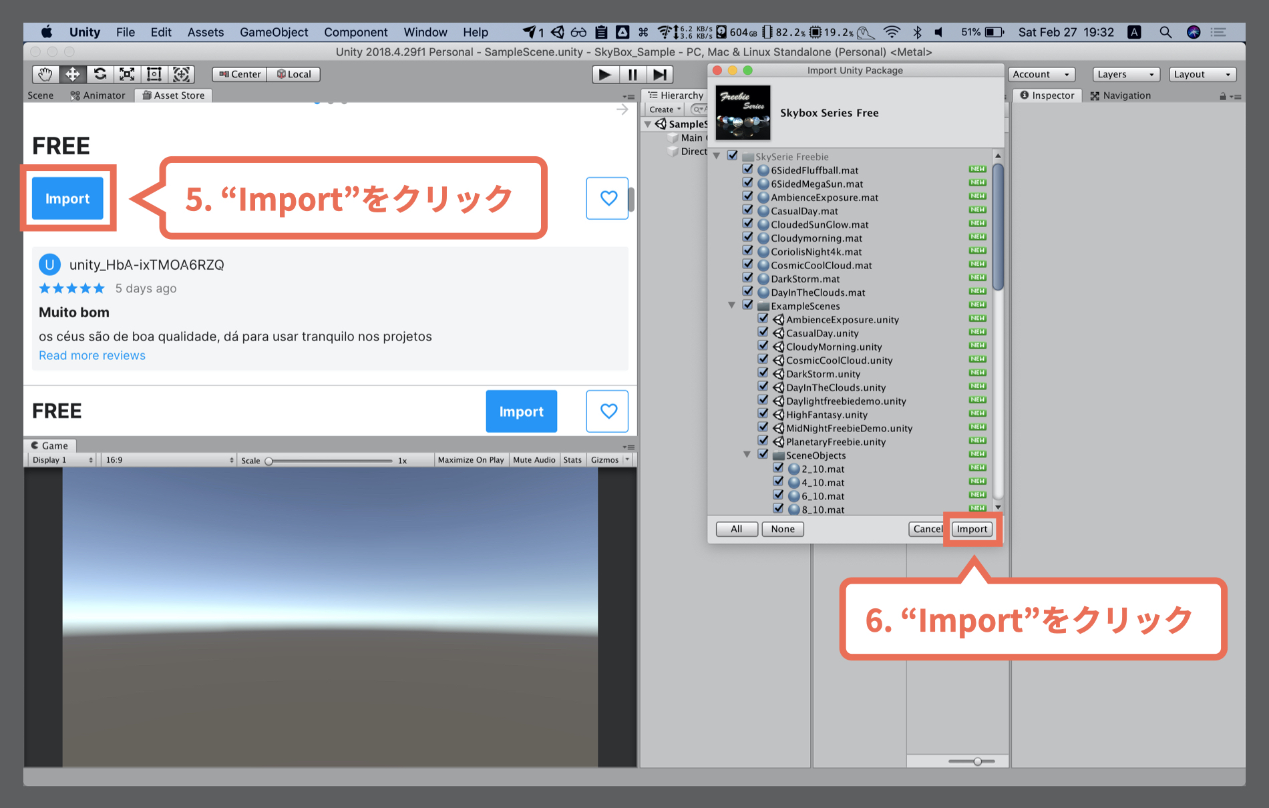
Task: Click the Inspector lock icon
Action: tap(1223, 96)
